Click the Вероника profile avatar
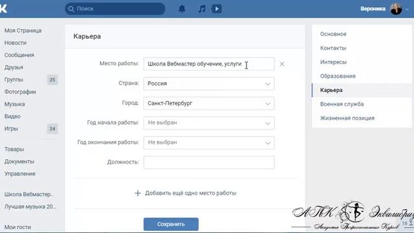414x233 pixels. coord(396,8)
